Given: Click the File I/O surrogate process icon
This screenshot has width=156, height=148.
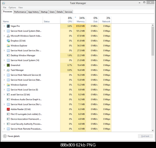Looking at the screenshot, I should [x=8, y=114].
